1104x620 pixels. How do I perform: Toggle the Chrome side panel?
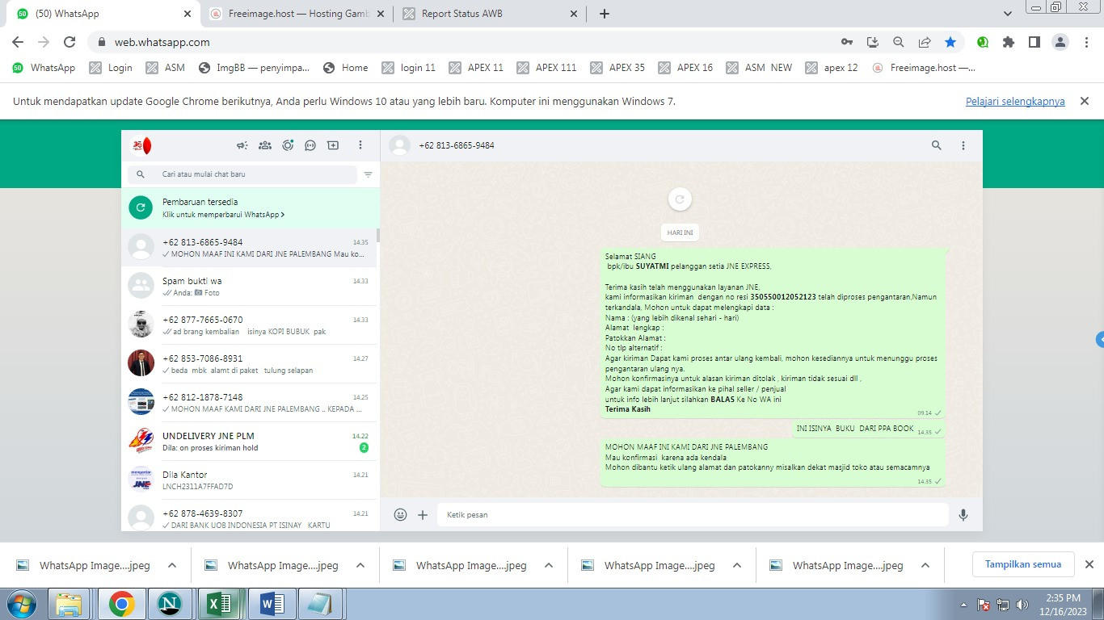(1034, 42)
